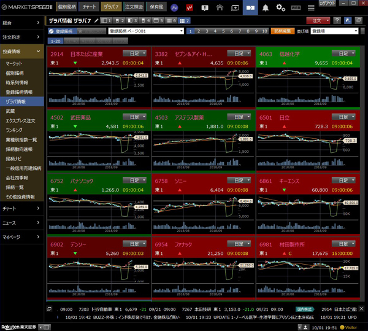The height and width of the screenshot is (331, 368).
Task: Expand 総合 sidebar section
Action: coord(22,23)
